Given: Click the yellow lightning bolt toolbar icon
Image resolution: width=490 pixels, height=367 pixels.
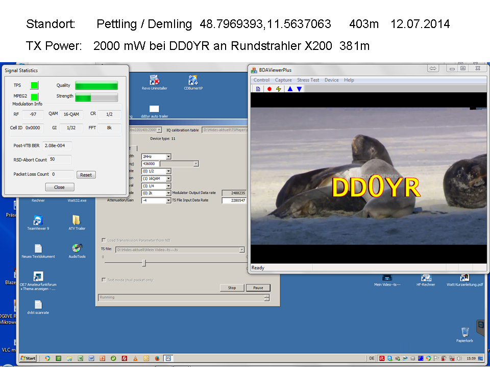Looking at the screenshot, I should 279,89.
